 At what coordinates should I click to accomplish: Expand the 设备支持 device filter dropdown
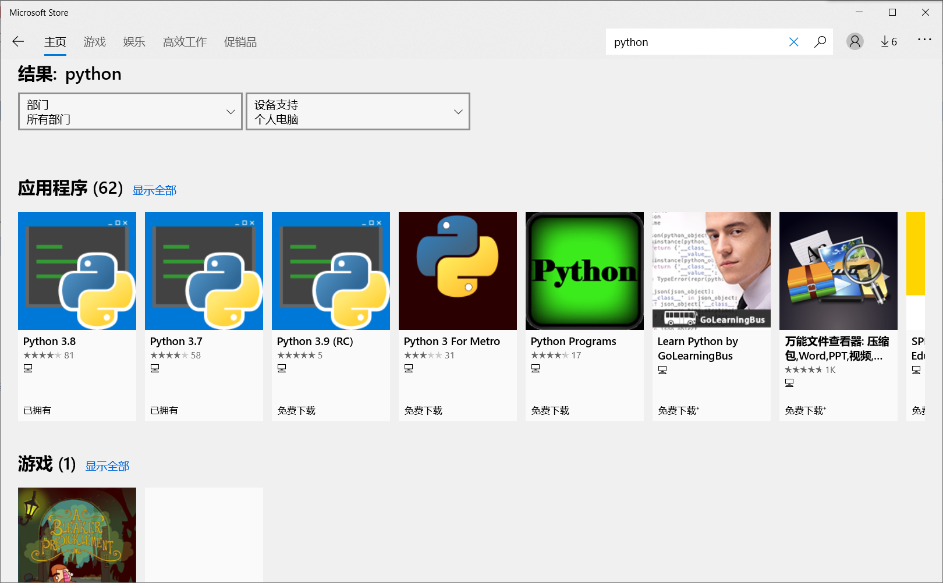pyautogui.click(x=358, y=112)
